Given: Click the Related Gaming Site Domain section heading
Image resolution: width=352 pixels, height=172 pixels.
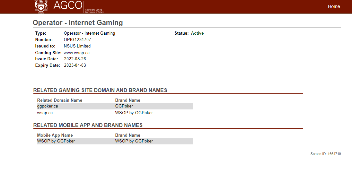Looking at the screenshot, I should (100, 90).
